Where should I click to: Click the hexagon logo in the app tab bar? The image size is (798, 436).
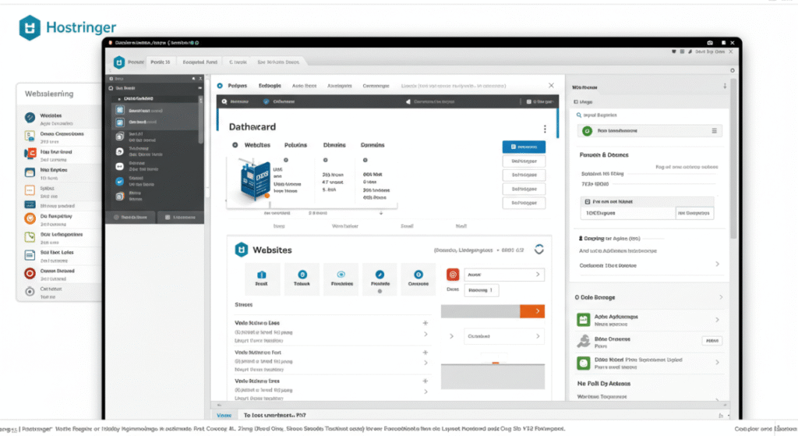pyautogui.click(x=119, y=62)
